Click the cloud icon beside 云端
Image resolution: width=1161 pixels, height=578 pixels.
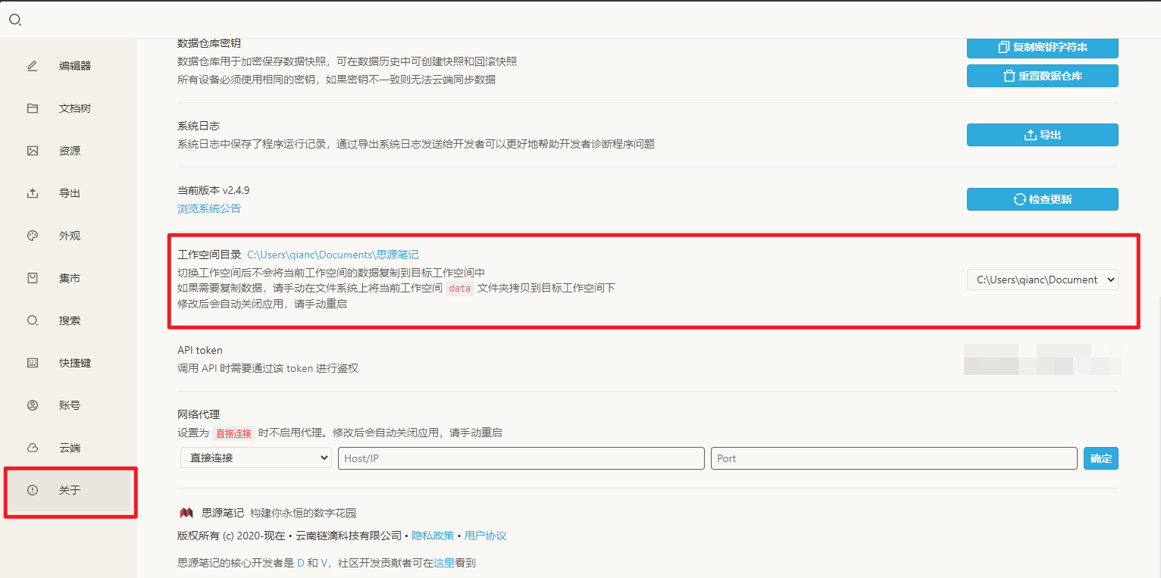33,448
